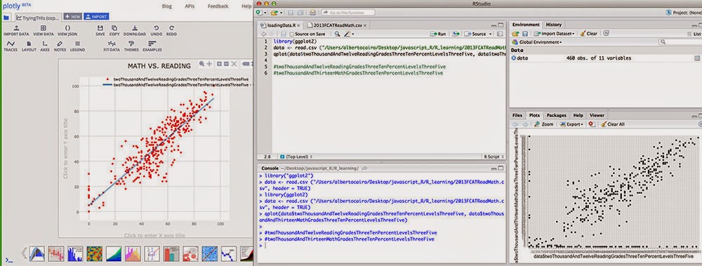Open the plotly Blog link

[166, 6]
